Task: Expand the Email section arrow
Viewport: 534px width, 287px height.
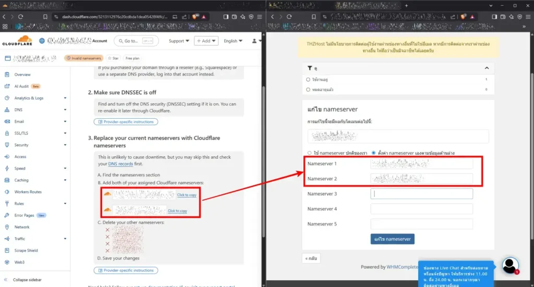Action: point(65,121)
